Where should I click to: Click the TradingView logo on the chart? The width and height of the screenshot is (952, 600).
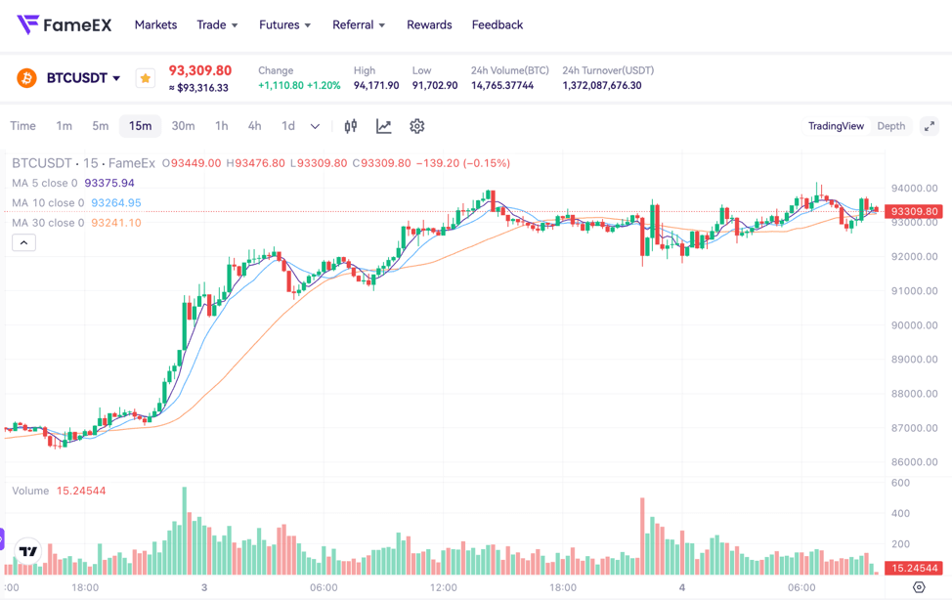click(x=27, y=551)
